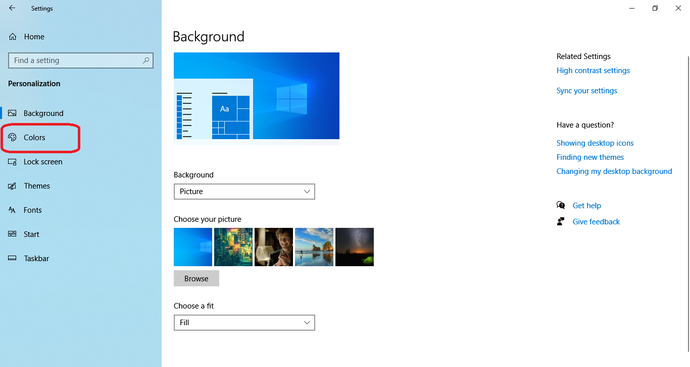The image size is (690, 367).
Task: Click the Sync your settings link
Action: click(586, 91)
